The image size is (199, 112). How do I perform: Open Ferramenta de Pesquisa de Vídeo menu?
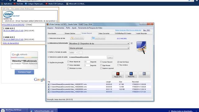(90, 28)
